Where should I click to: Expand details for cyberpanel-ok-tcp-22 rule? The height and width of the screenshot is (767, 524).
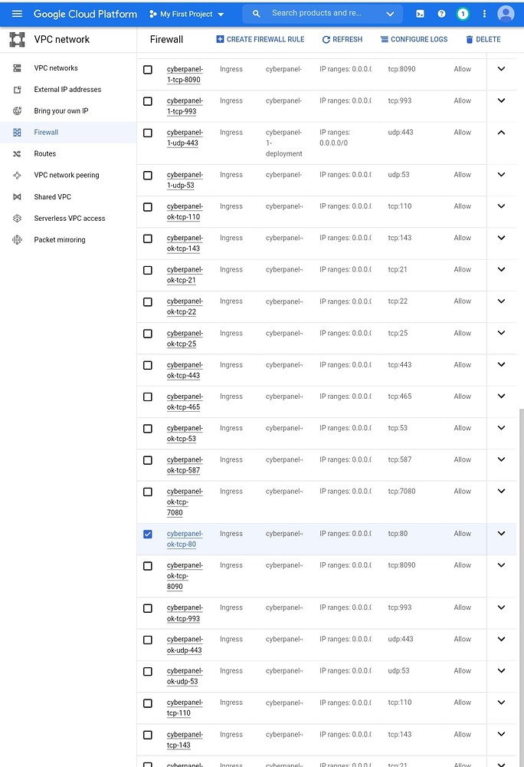pyautogui.click(x=503, y=301)
